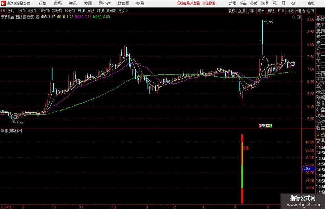Expand the 更多 periods dropdown
Image resolution: width=325 pixels, height=209 pixels.
click(x=123, y=11)
